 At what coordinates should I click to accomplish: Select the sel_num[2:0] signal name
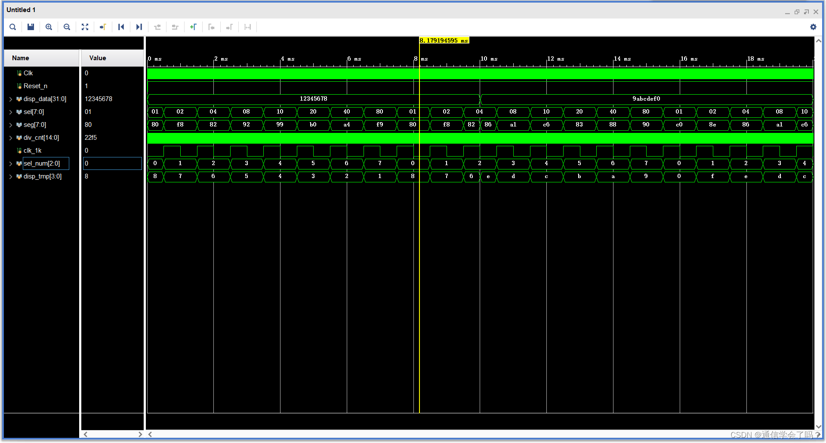[42, 163]
